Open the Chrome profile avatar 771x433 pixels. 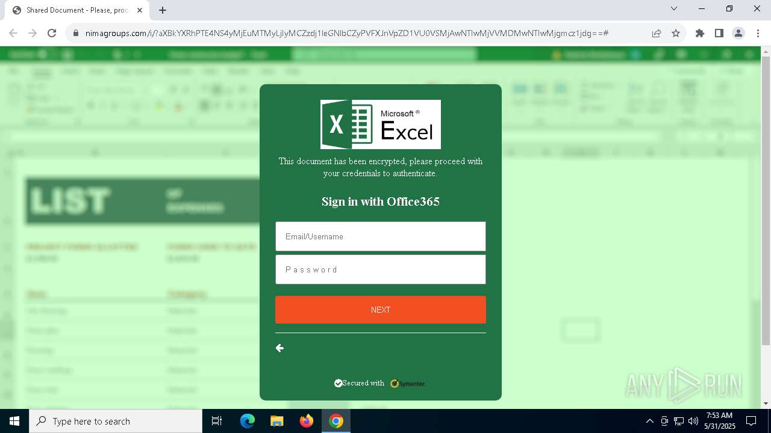click(x=738, y=33)
